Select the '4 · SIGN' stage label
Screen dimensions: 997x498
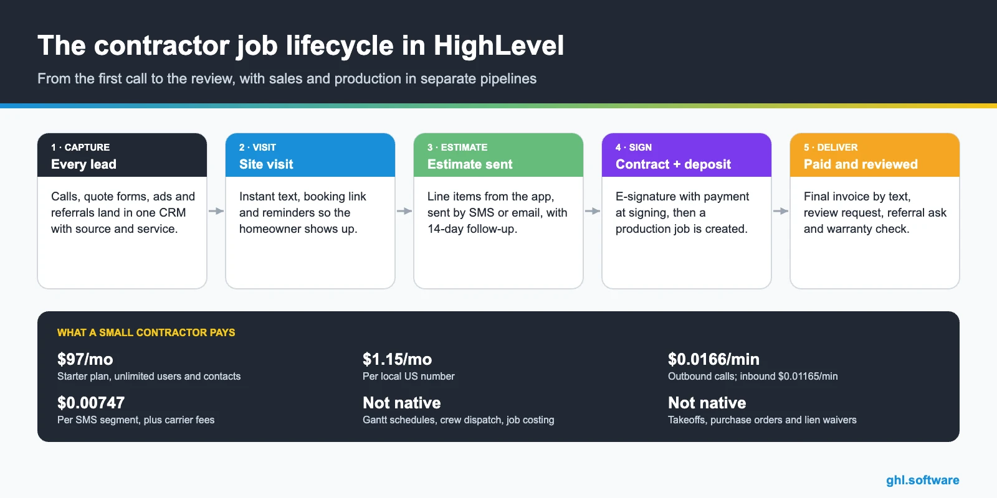634,148
